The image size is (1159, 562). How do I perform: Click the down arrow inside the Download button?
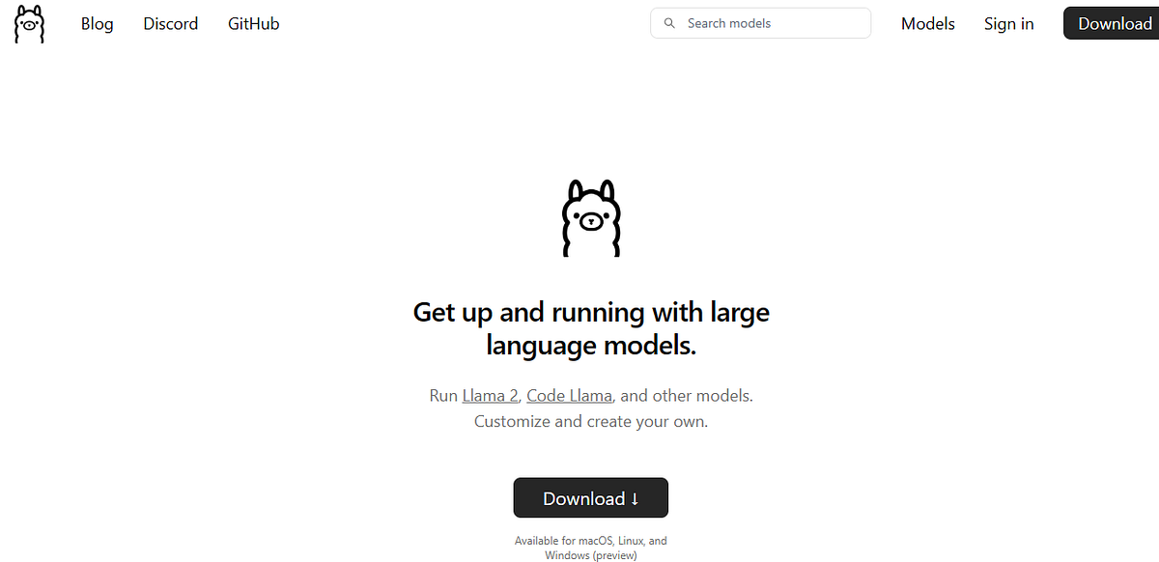(x=635, y=498)
